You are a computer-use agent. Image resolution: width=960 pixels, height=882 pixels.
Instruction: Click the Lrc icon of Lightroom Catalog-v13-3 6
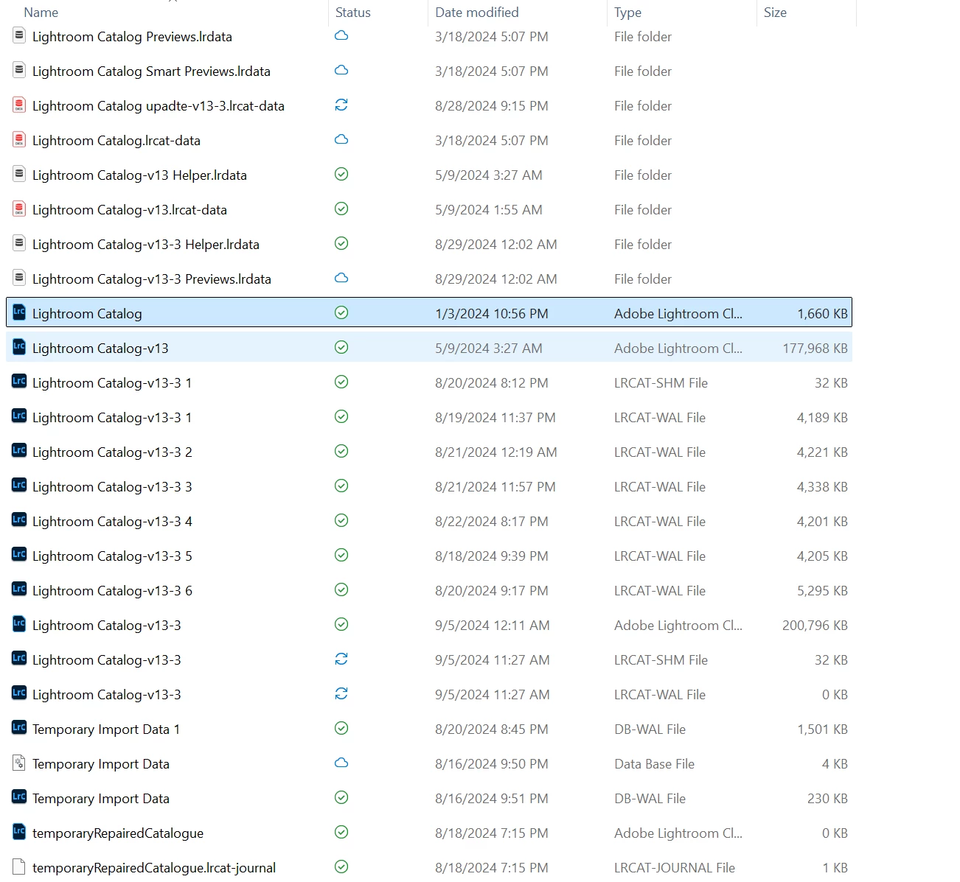(19, 589)
